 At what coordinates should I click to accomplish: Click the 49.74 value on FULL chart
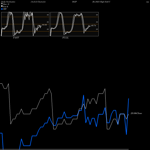tap(94, 25)
